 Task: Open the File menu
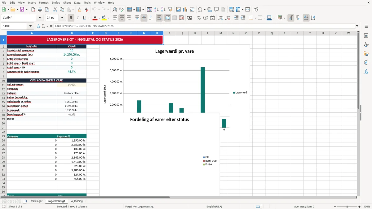tap(4, 2)
